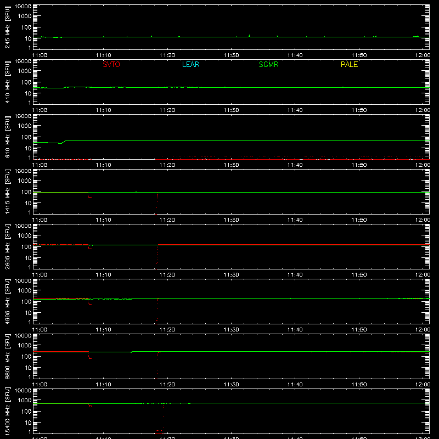
Task: Select the 410 MHz [SFU] axis title
Action: (x=7, y=82)
